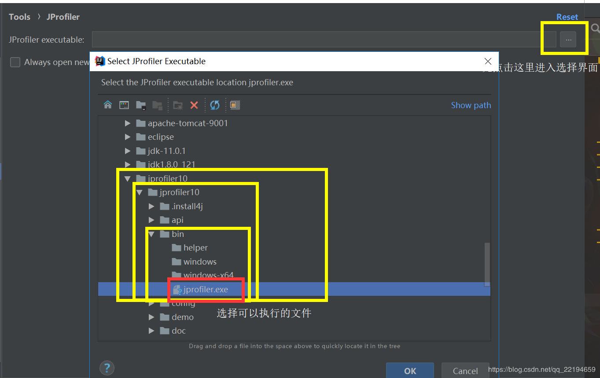Image resolution: width=600 pixels, height=378 pixels.
Task: Collapse the nested jprofiler10 folder
Action: pyautogui.click(x=140, y=193)
